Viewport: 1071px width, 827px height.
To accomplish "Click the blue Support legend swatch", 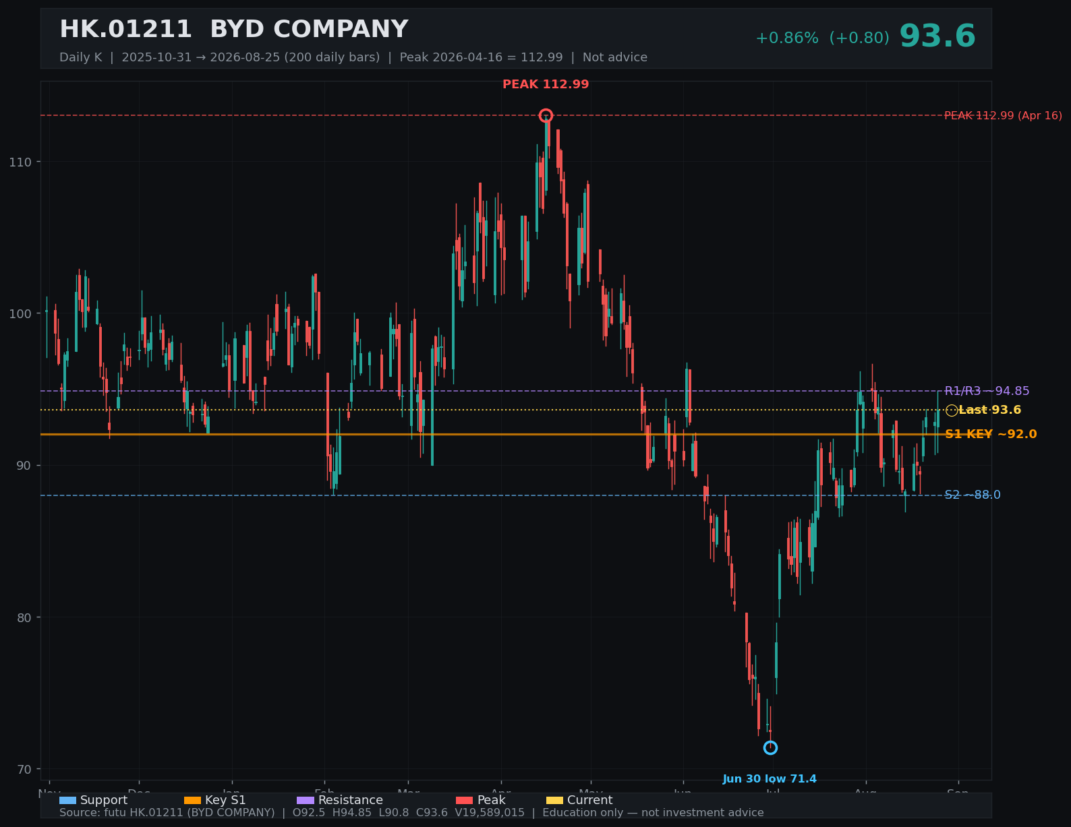I will click(67, 800).
